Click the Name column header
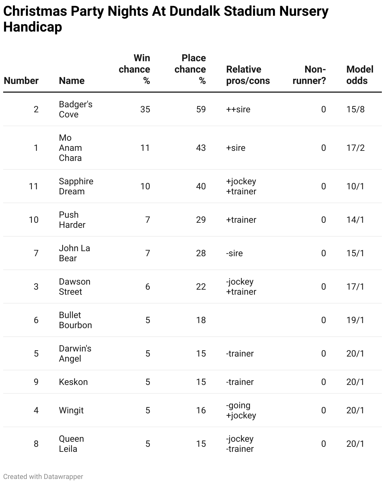This screenshot has height=484, width=385. pos(72,80)
